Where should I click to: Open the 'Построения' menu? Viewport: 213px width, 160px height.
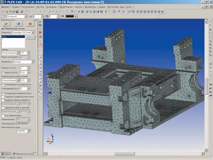[x=28, y=7]
